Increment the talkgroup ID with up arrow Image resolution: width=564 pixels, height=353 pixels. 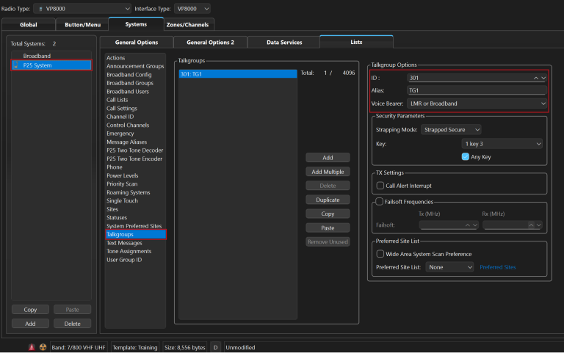(x=536, y=77)
